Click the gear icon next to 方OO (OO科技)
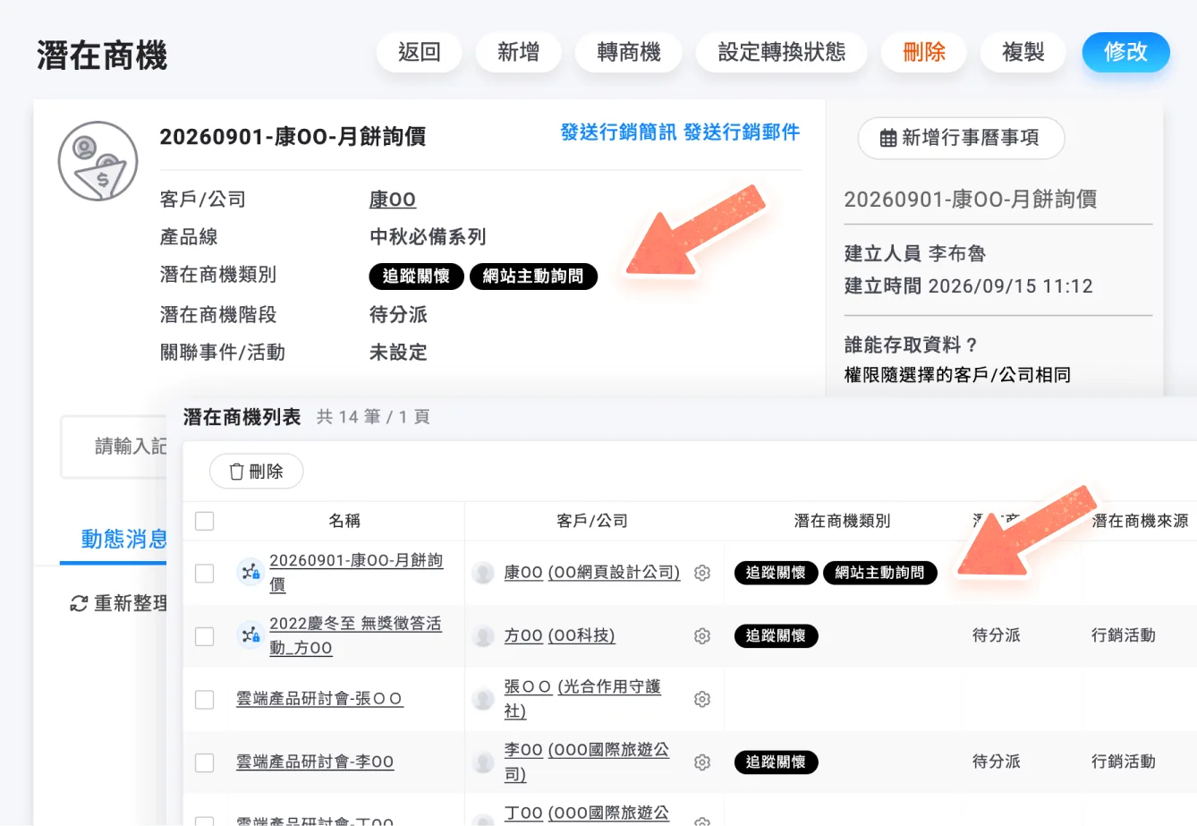1197x826 pixels. (702, 636)
